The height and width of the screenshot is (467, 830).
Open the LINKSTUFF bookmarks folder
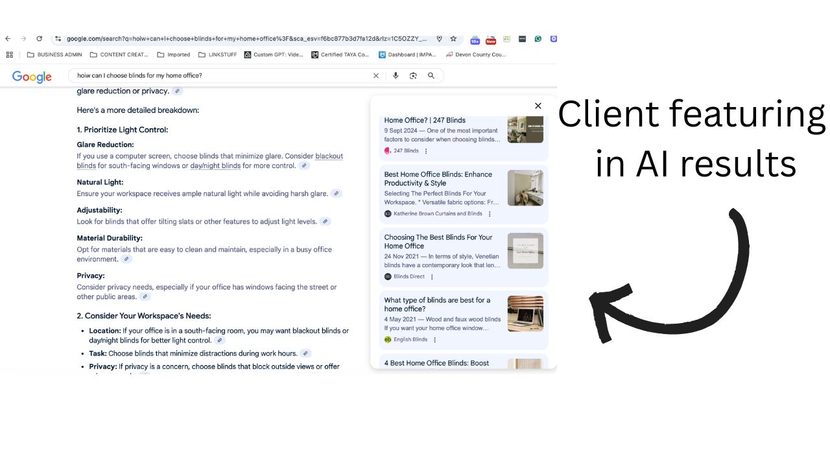coord(217,55)
